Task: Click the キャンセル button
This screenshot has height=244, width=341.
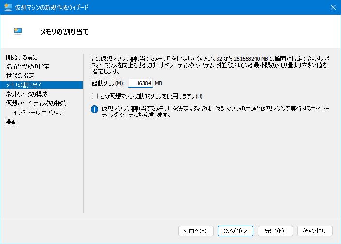Action: 315,231
